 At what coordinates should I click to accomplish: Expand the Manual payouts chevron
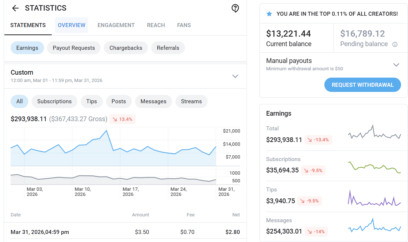point(396,65)
